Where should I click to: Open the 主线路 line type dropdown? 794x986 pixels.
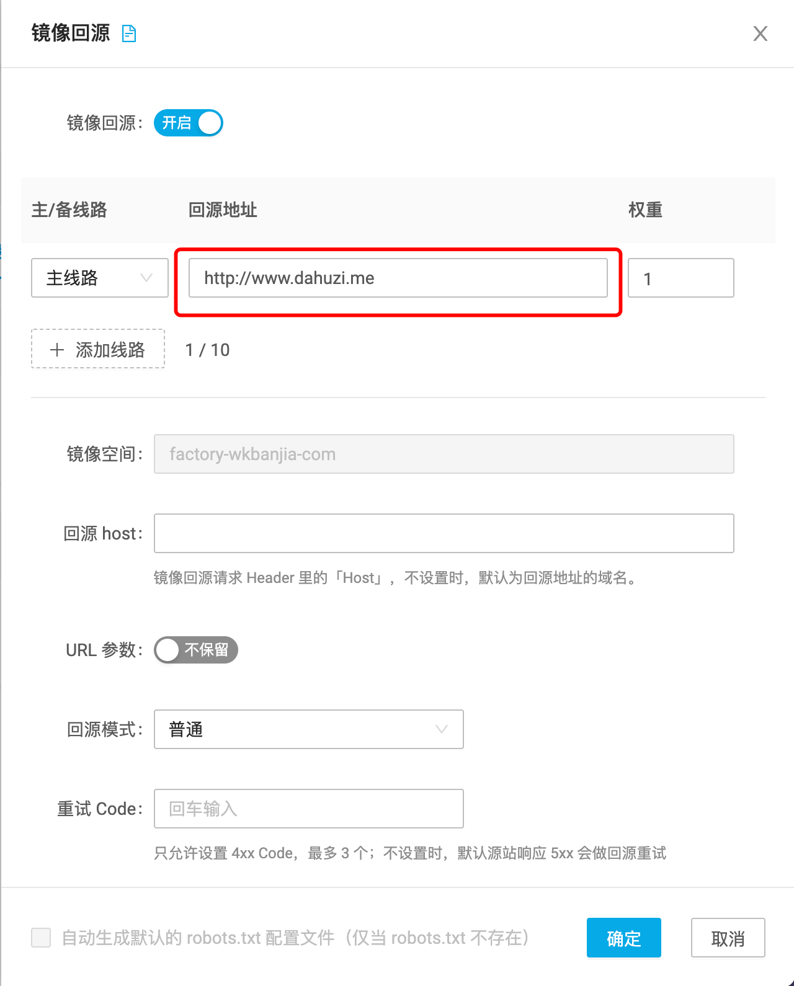[x=99, y=278]
